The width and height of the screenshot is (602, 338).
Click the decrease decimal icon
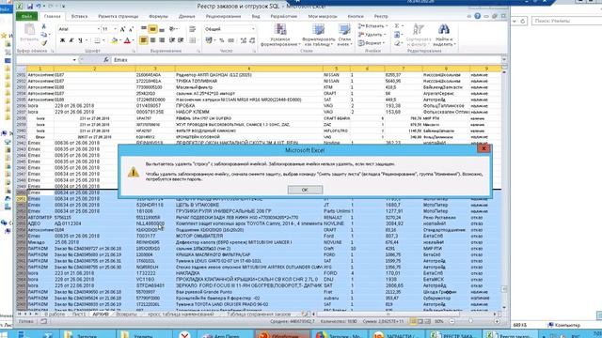click(252, 40)
